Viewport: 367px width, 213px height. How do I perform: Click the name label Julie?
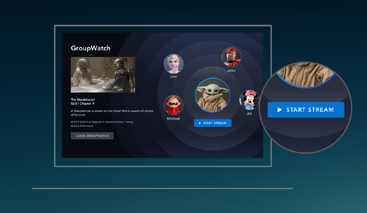pos(173,77)
